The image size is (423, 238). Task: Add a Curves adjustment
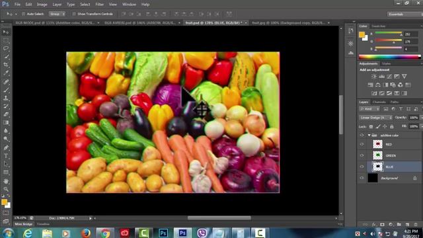tap(389, 77)
